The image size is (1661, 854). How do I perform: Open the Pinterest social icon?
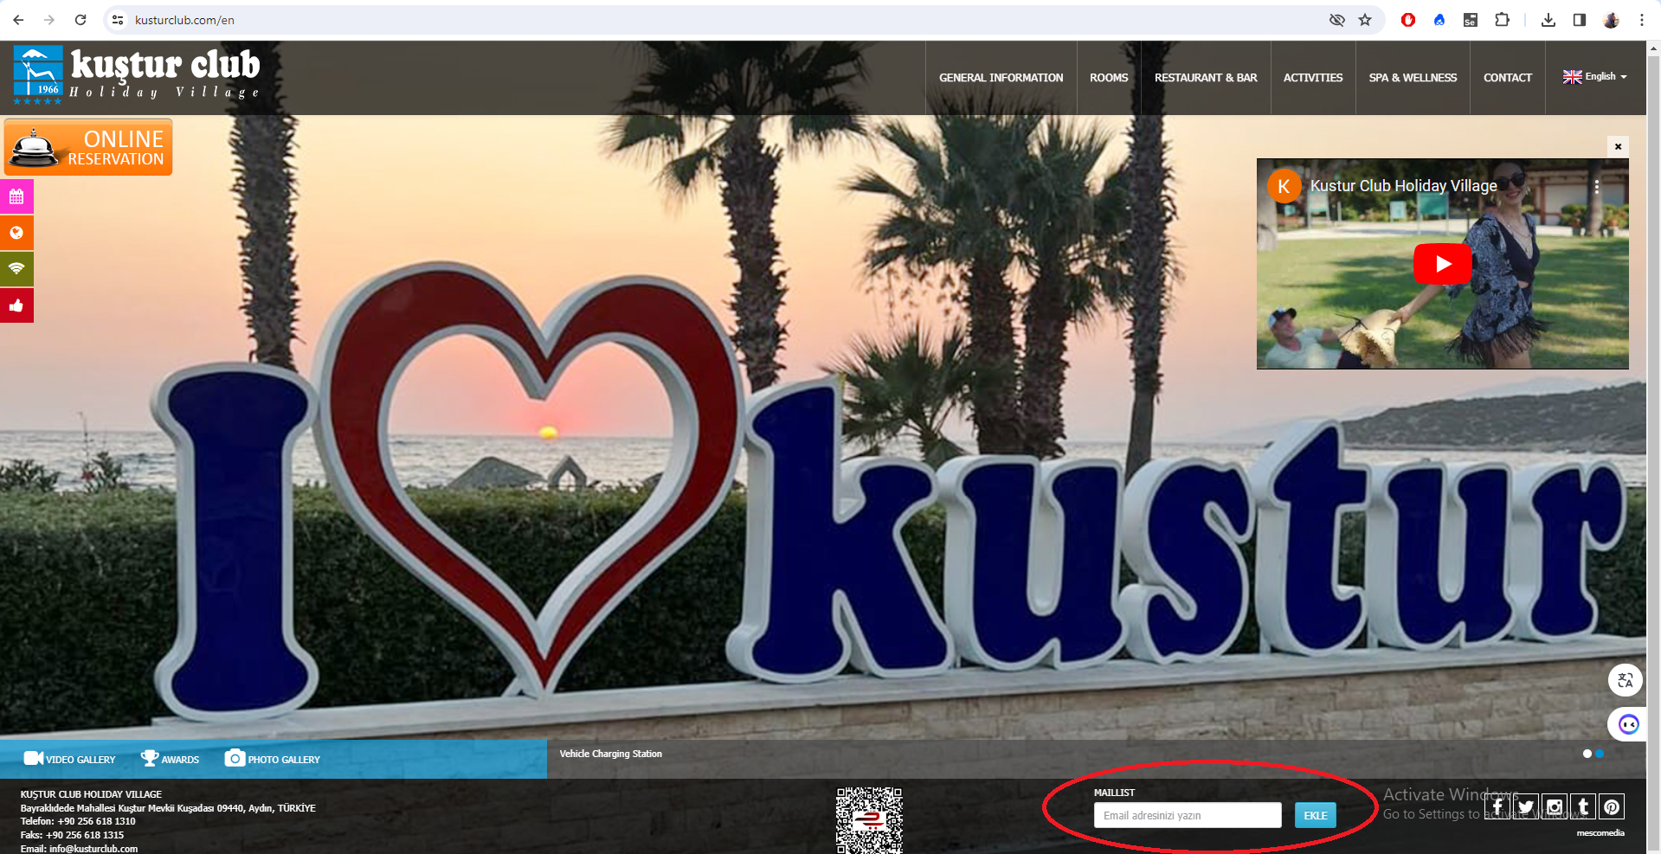[1612, 807]
